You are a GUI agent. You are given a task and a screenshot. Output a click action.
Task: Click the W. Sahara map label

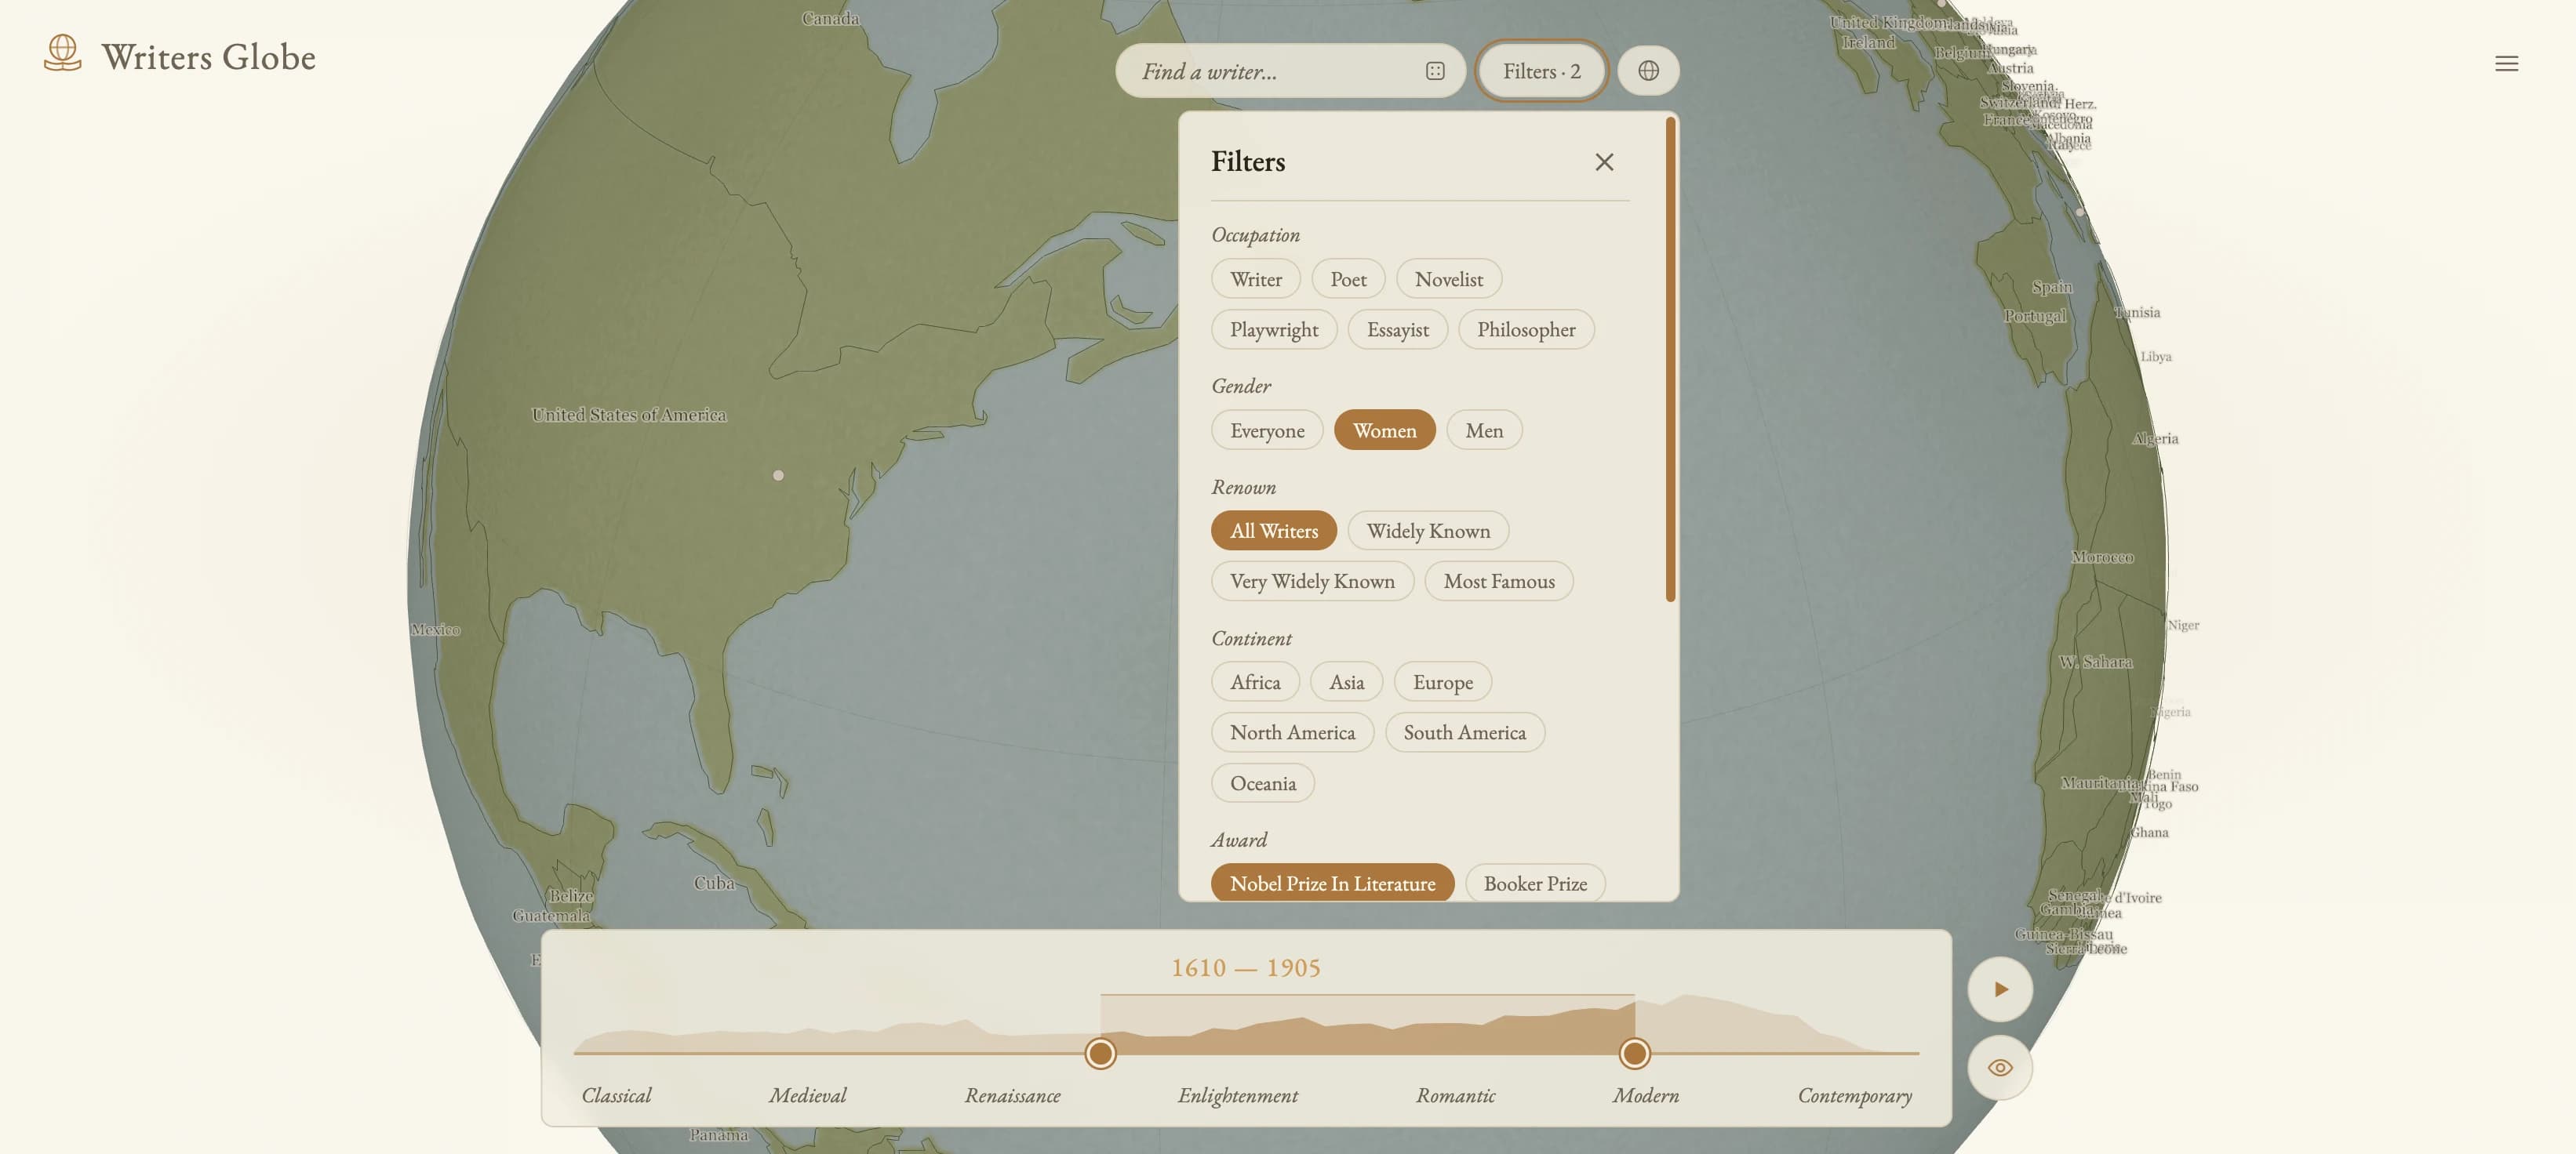(2095, 662)
